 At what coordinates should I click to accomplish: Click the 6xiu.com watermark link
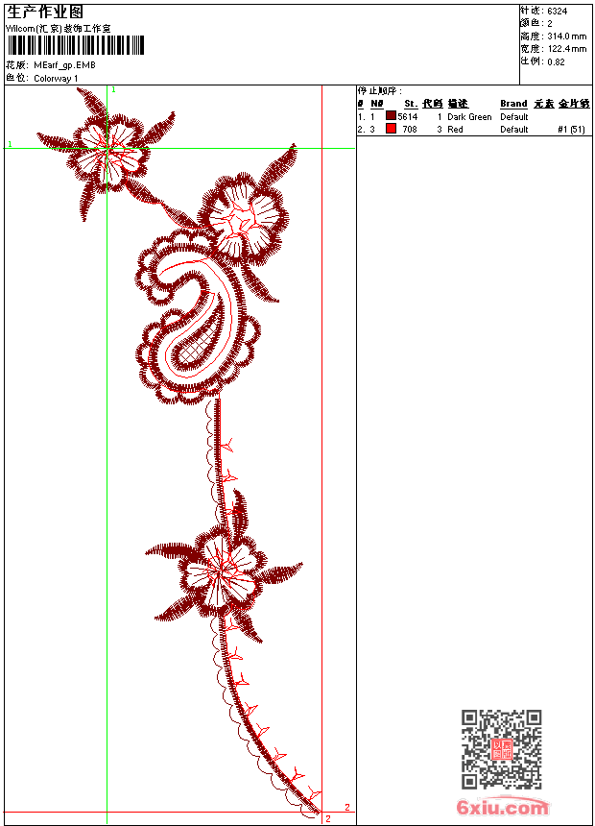pyautogui.click(x=502, y=807)
